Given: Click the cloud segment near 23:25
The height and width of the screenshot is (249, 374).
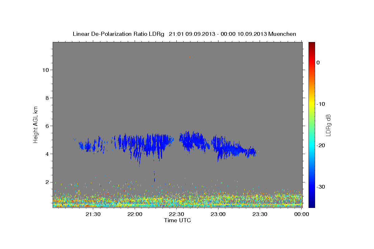Looking at the screenshot, I should (250, 152).
